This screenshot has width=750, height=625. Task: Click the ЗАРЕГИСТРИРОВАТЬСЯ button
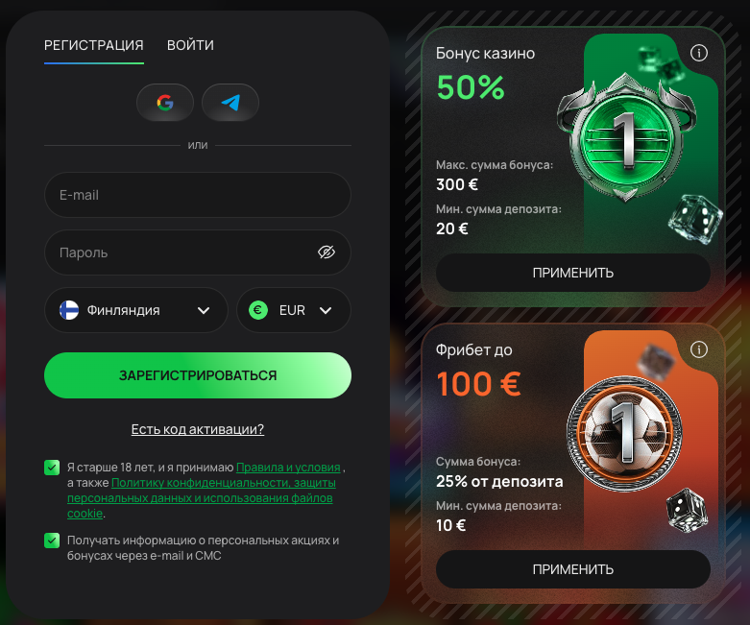pyautogui.click(x=198, y=375)
